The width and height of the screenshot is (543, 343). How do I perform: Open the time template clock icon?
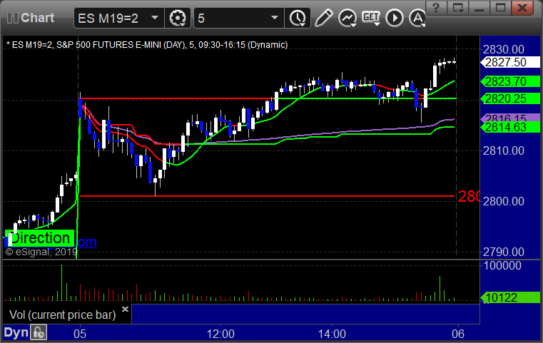pos(298,18)
